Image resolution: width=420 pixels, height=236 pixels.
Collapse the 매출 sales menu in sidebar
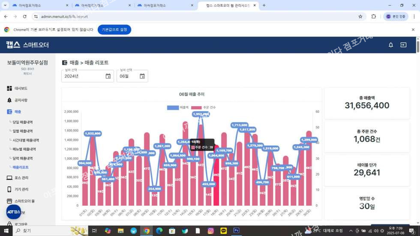[18, 111]
